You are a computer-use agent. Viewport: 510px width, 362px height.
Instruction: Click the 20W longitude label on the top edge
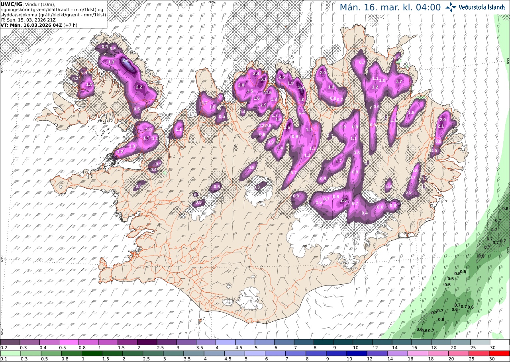click(x=212, y=2)
